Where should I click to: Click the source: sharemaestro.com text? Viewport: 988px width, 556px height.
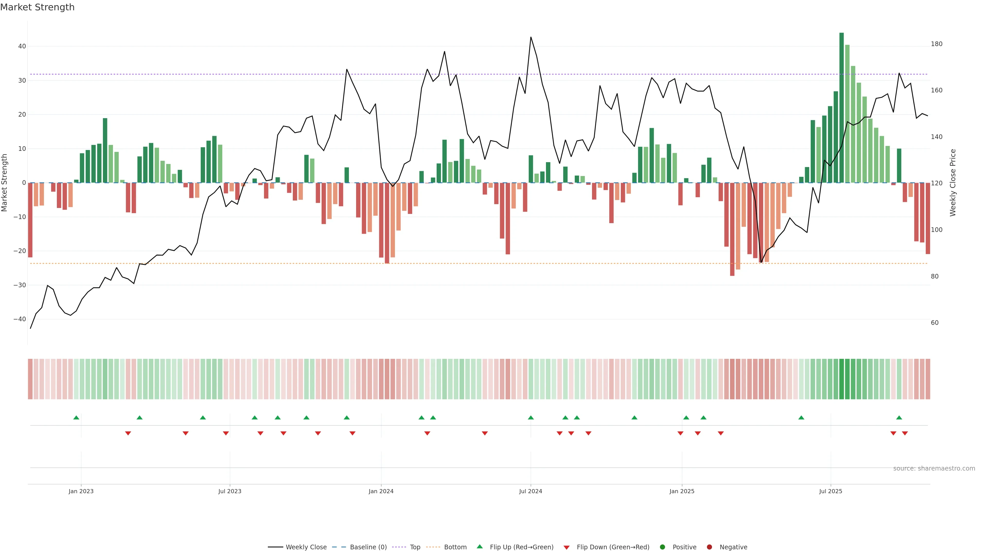pyautogui.click(x=934, y=468)
